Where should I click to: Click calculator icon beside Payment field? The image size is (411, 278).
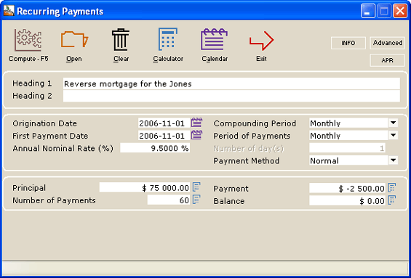tap(392, 187)
